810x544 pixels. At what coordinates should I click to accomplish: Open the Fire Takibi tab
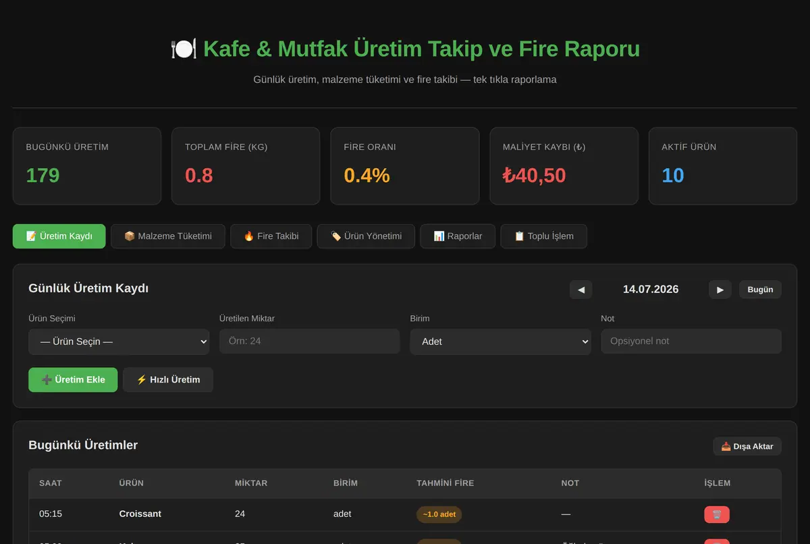point(271,236)
